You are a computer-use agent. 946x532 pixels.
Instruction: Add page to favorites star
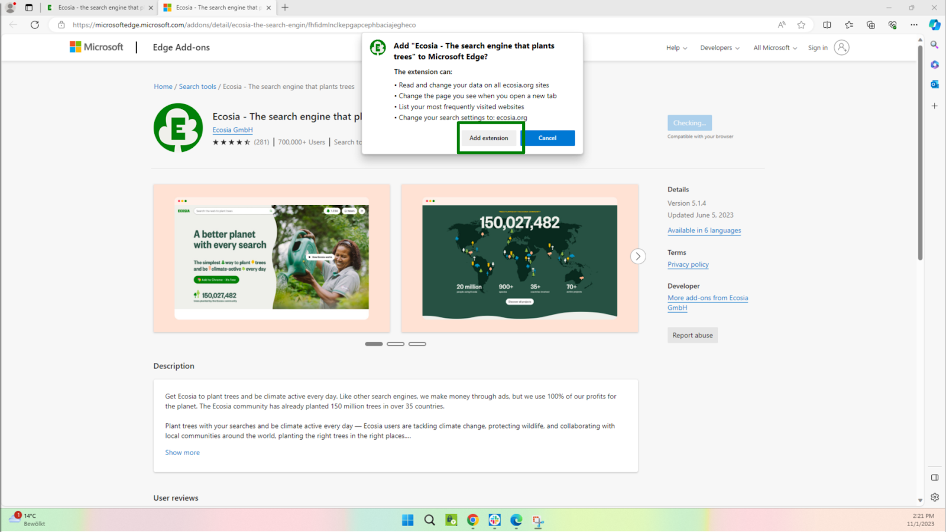point(801,25)
